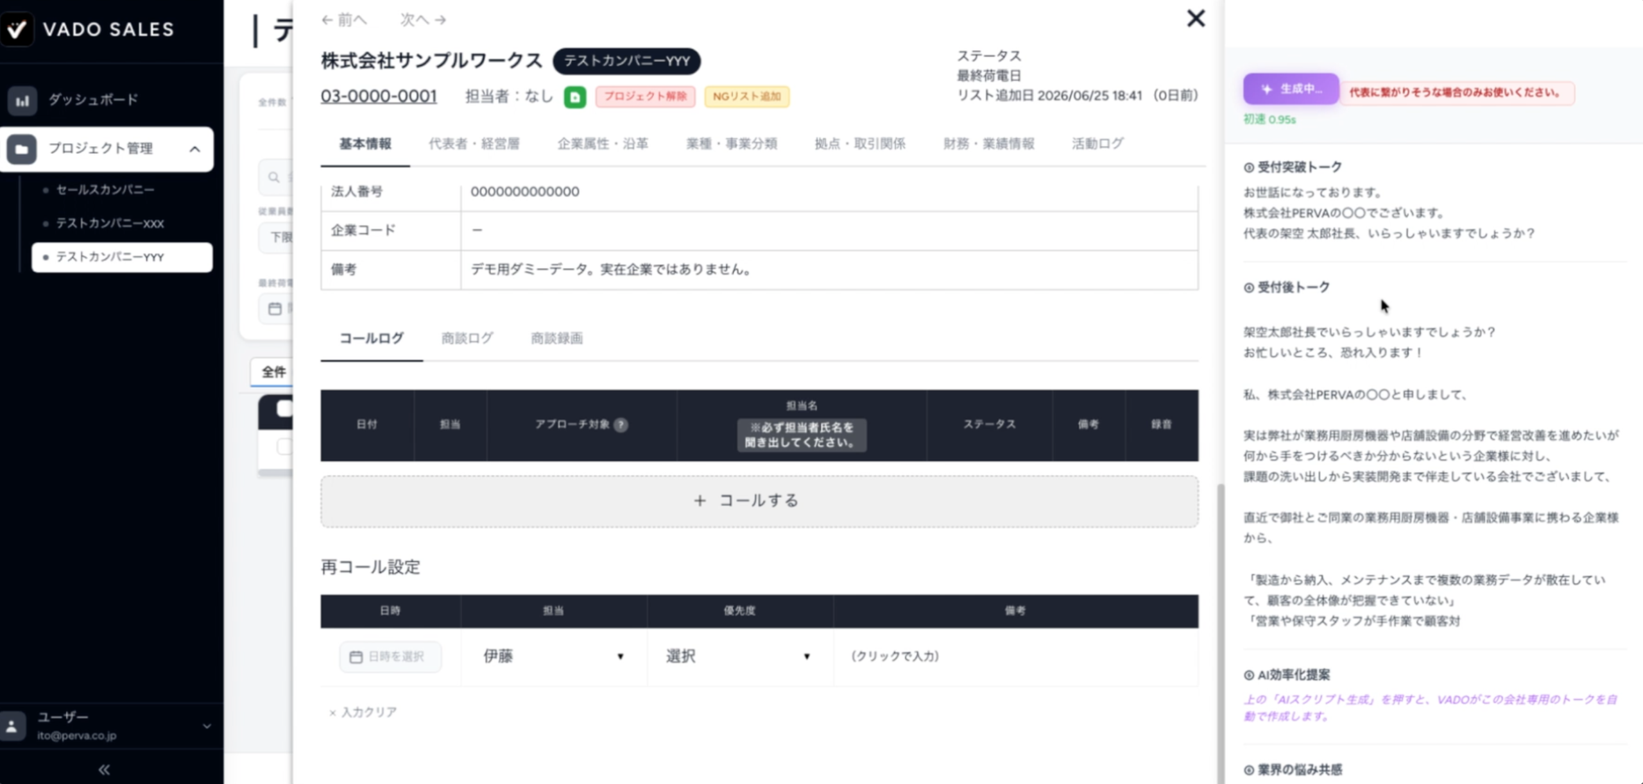Click the calendar icon in background filter

click(275, 308)
